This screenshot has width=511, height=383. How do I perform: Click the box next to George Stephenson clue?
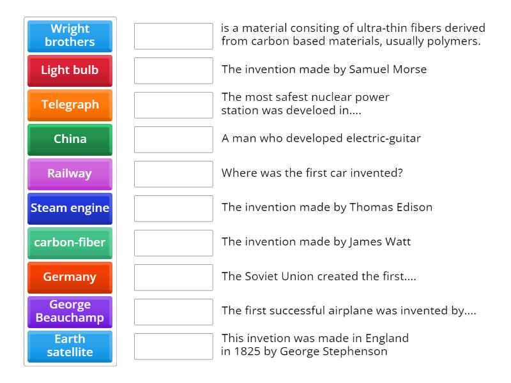pyautogui.click(x=173, y=346)
